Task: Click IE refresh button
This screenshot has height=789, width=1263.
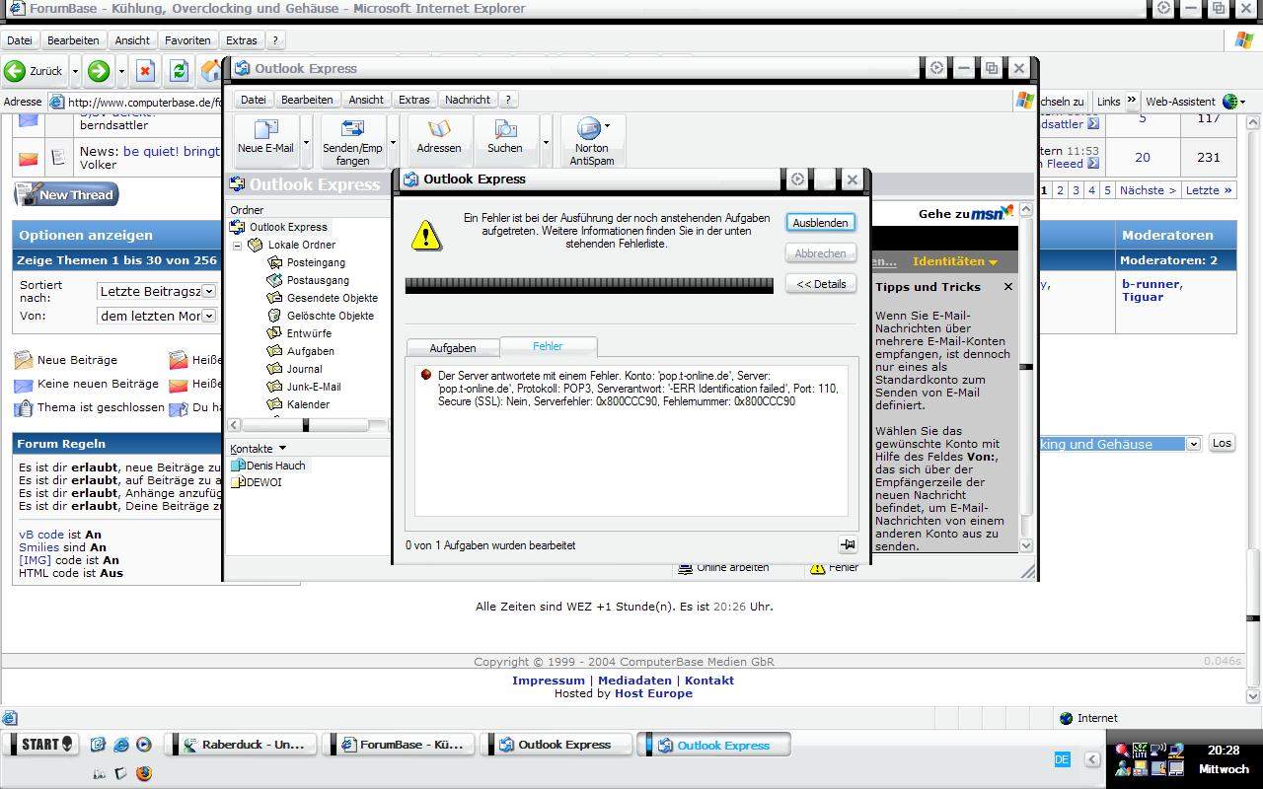Action: pyautogui.click(x=179, y=71)
